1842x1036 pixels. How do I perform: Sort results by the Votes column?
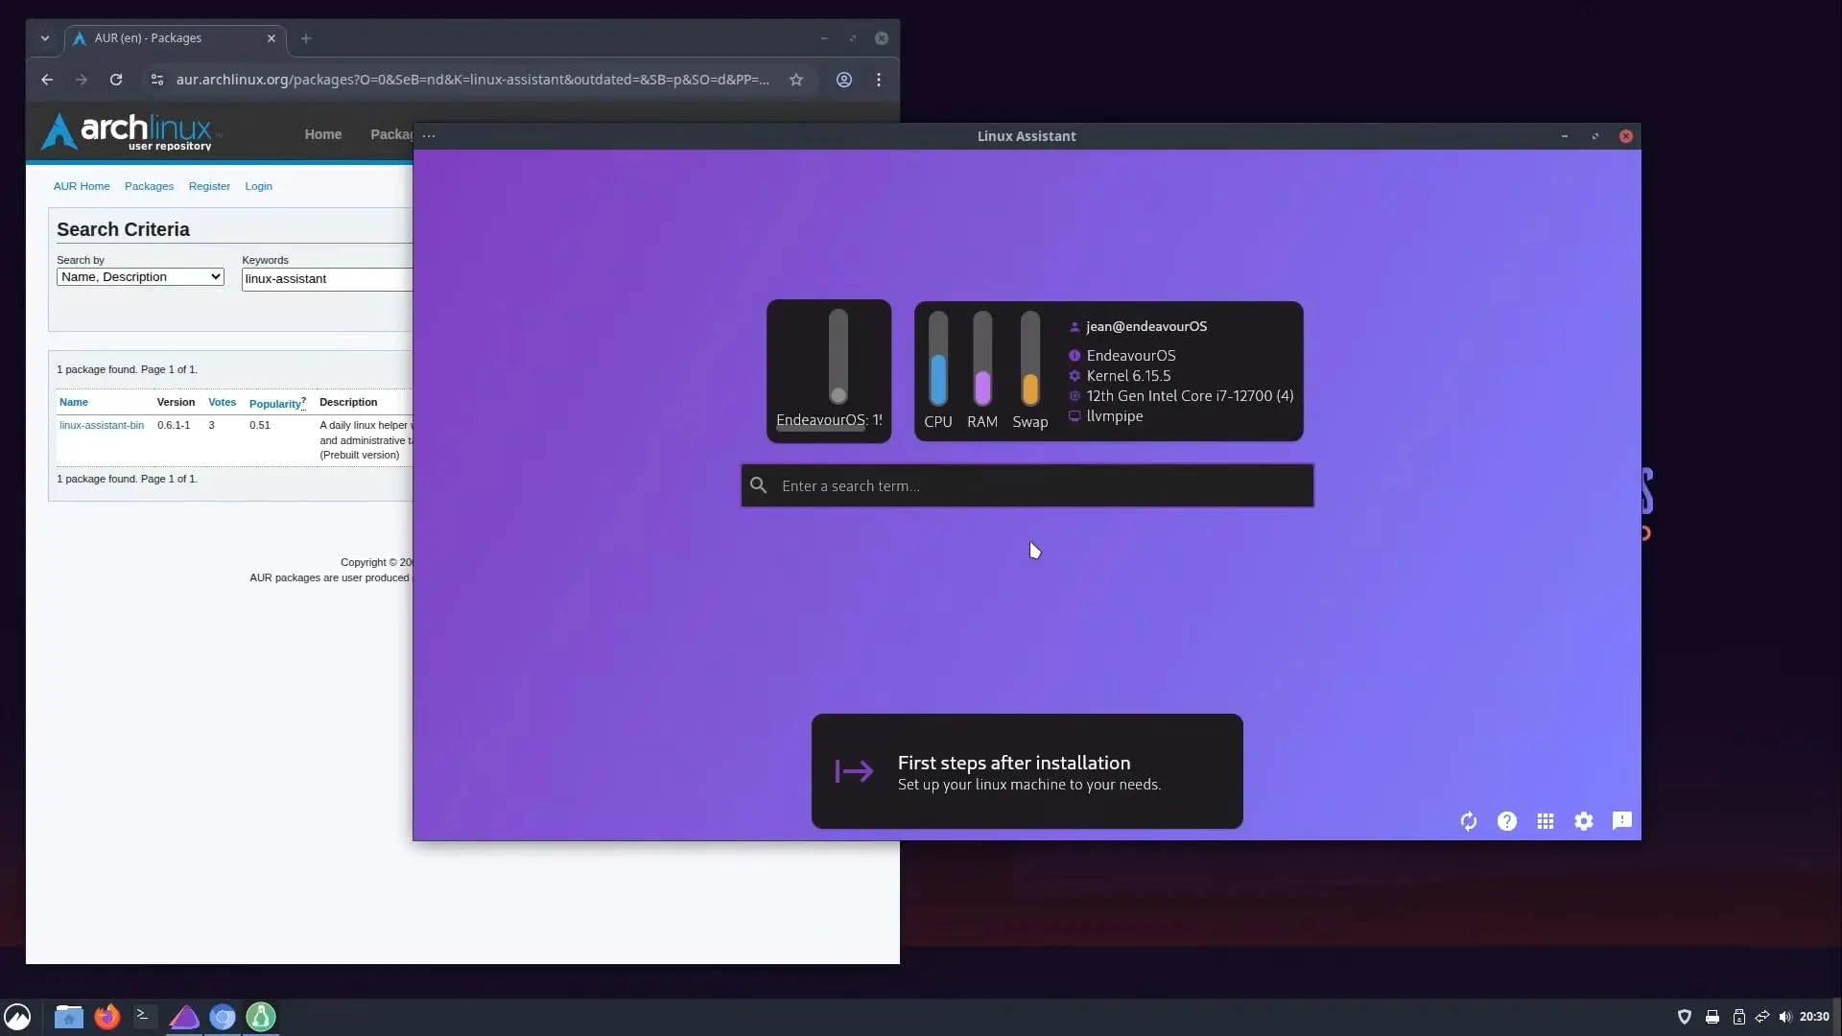[222, 402]
